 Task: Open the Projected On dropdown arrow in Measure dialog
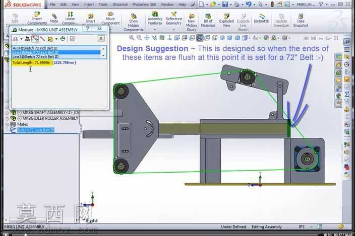tap(56, 39)
